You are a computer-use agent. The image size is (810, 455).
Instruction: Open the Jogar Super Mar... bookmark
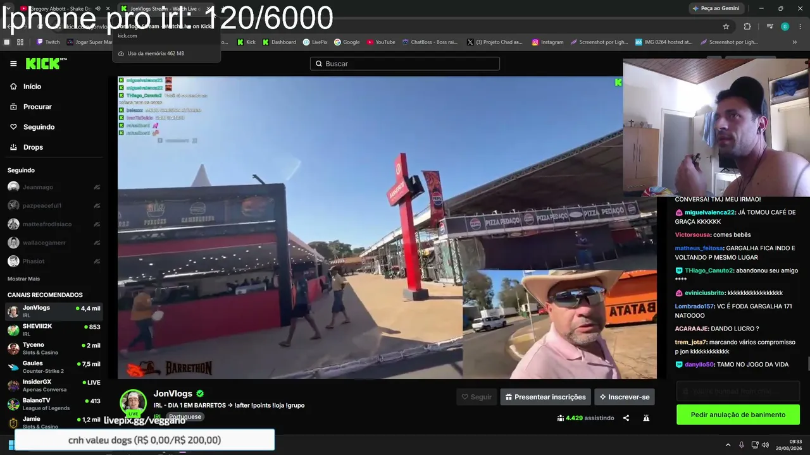[90, 42]
